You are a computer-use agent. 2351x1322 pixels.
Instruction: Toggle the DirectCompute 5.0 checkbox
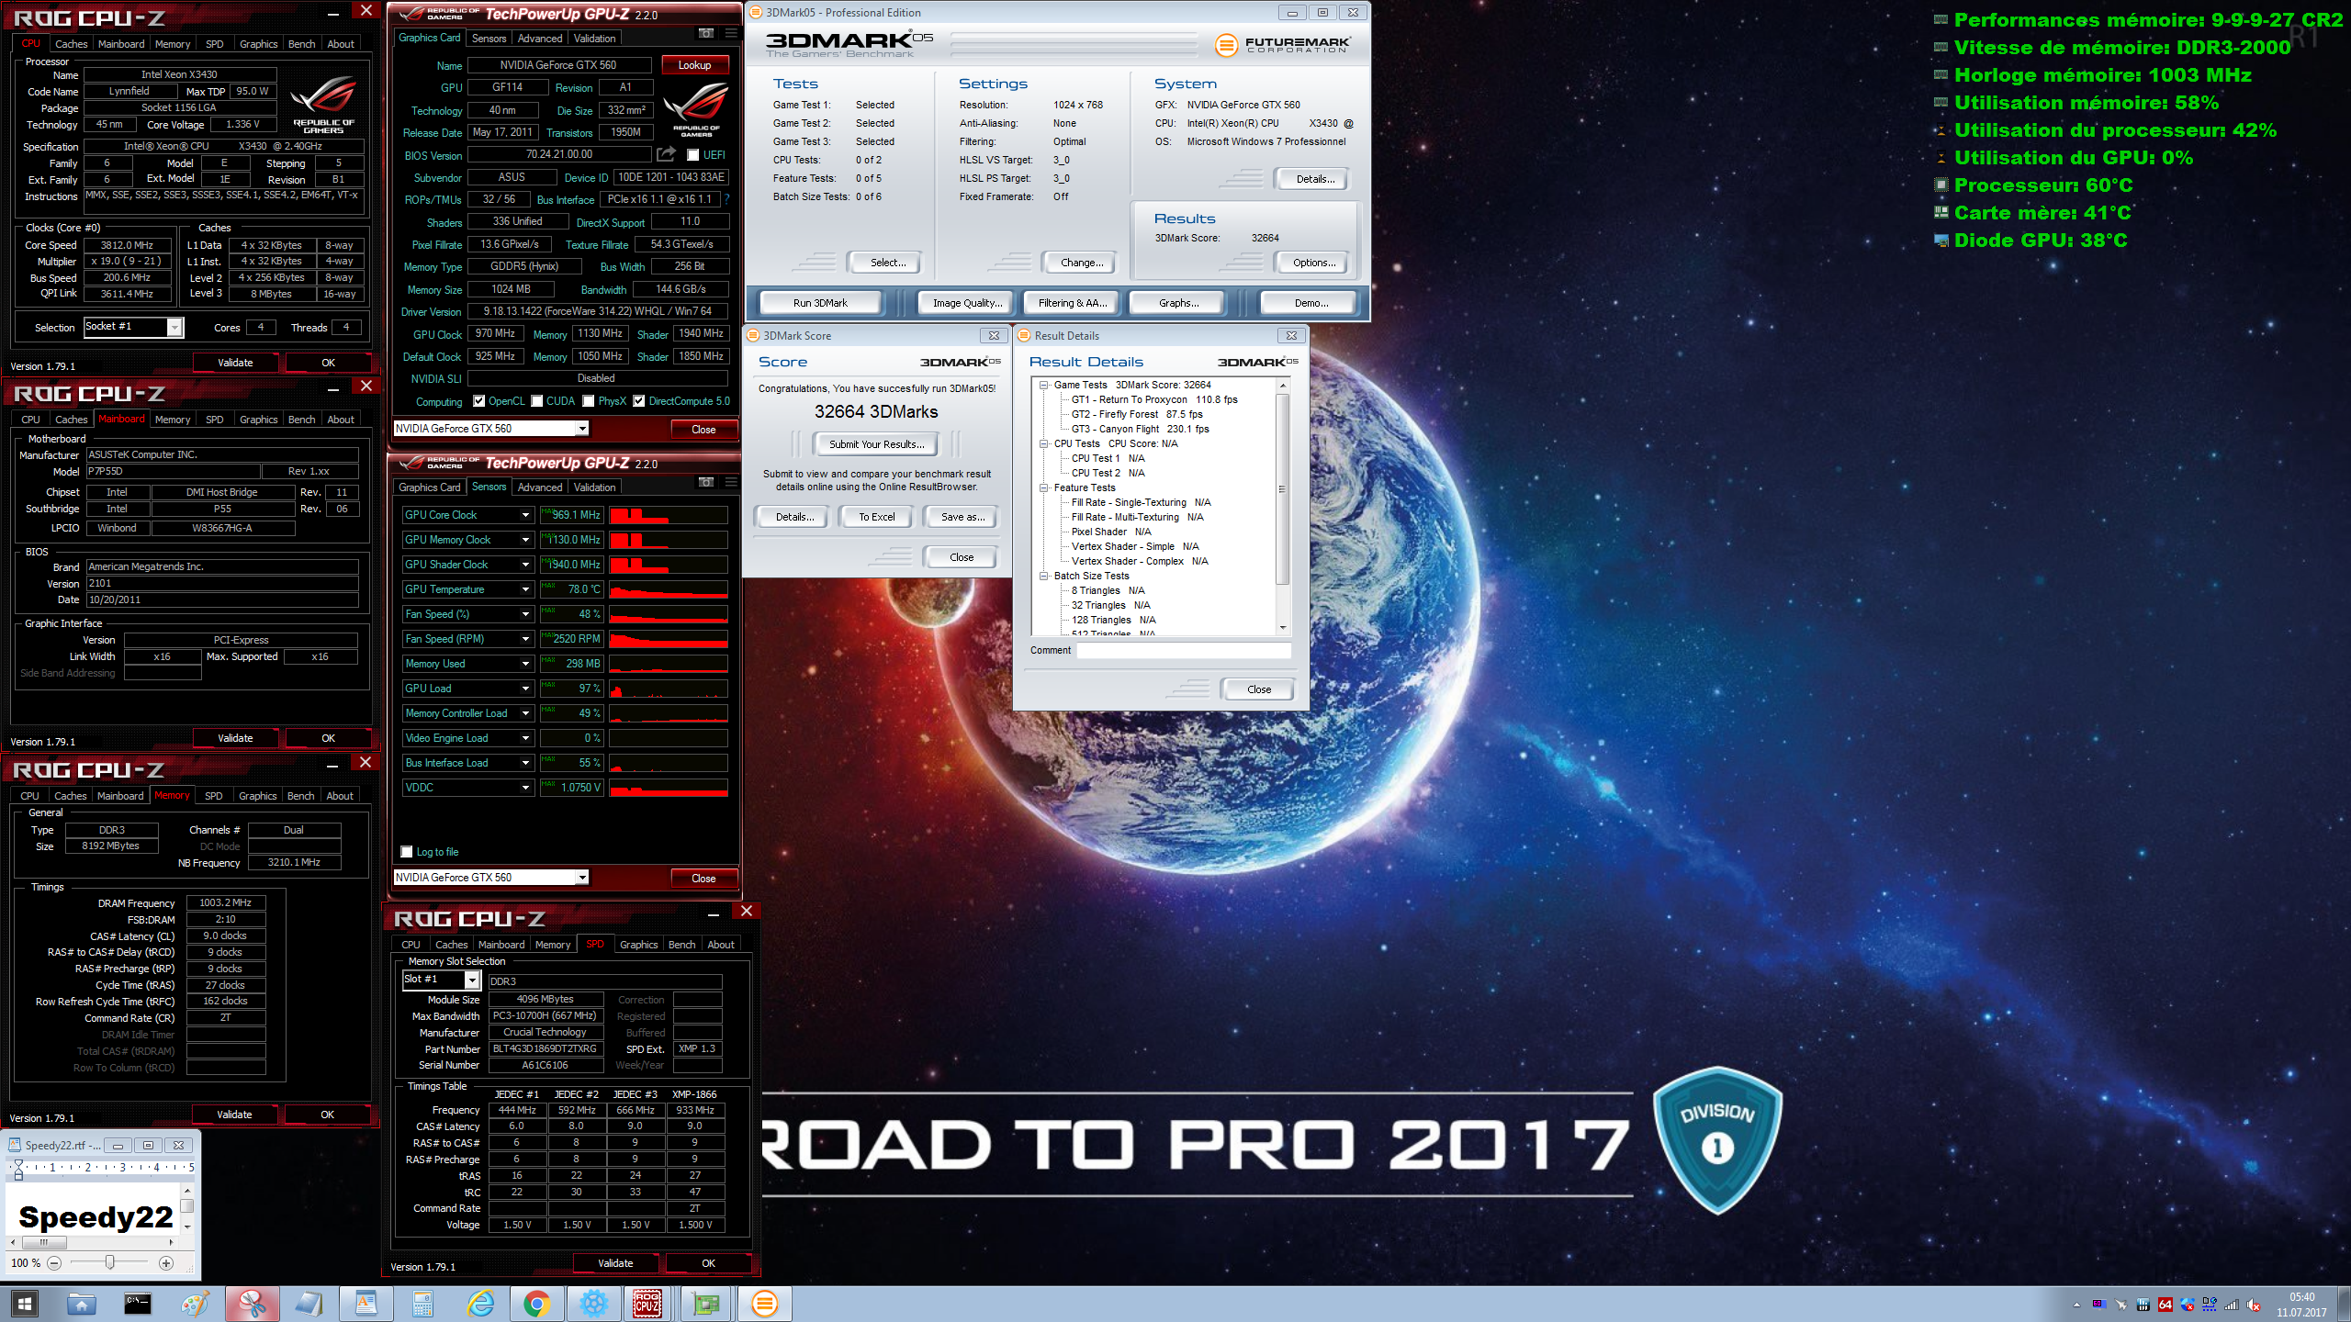coord(639,401)
